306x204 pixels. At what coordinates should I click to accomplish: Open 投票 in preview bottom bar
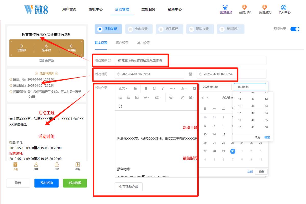36,166
